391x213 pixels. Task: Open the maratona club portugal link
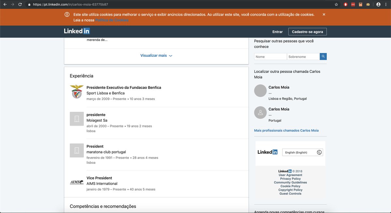(106, 152)
